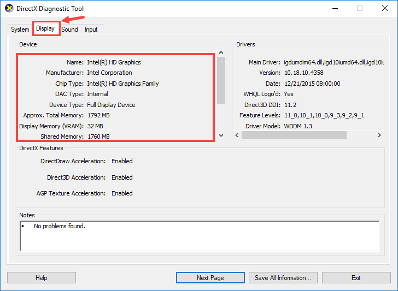Image resolution: width=398 pixels, height=291 pixels.
Task: Select the text 'Intel Corporation'
Action: 109,73
